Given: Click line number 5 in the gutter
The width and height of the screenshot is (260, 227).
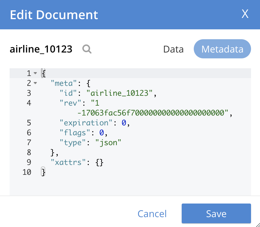Looking at the screenshot, I should tap(29, 123).
